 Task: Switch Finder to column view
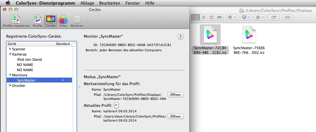point(212,17)
